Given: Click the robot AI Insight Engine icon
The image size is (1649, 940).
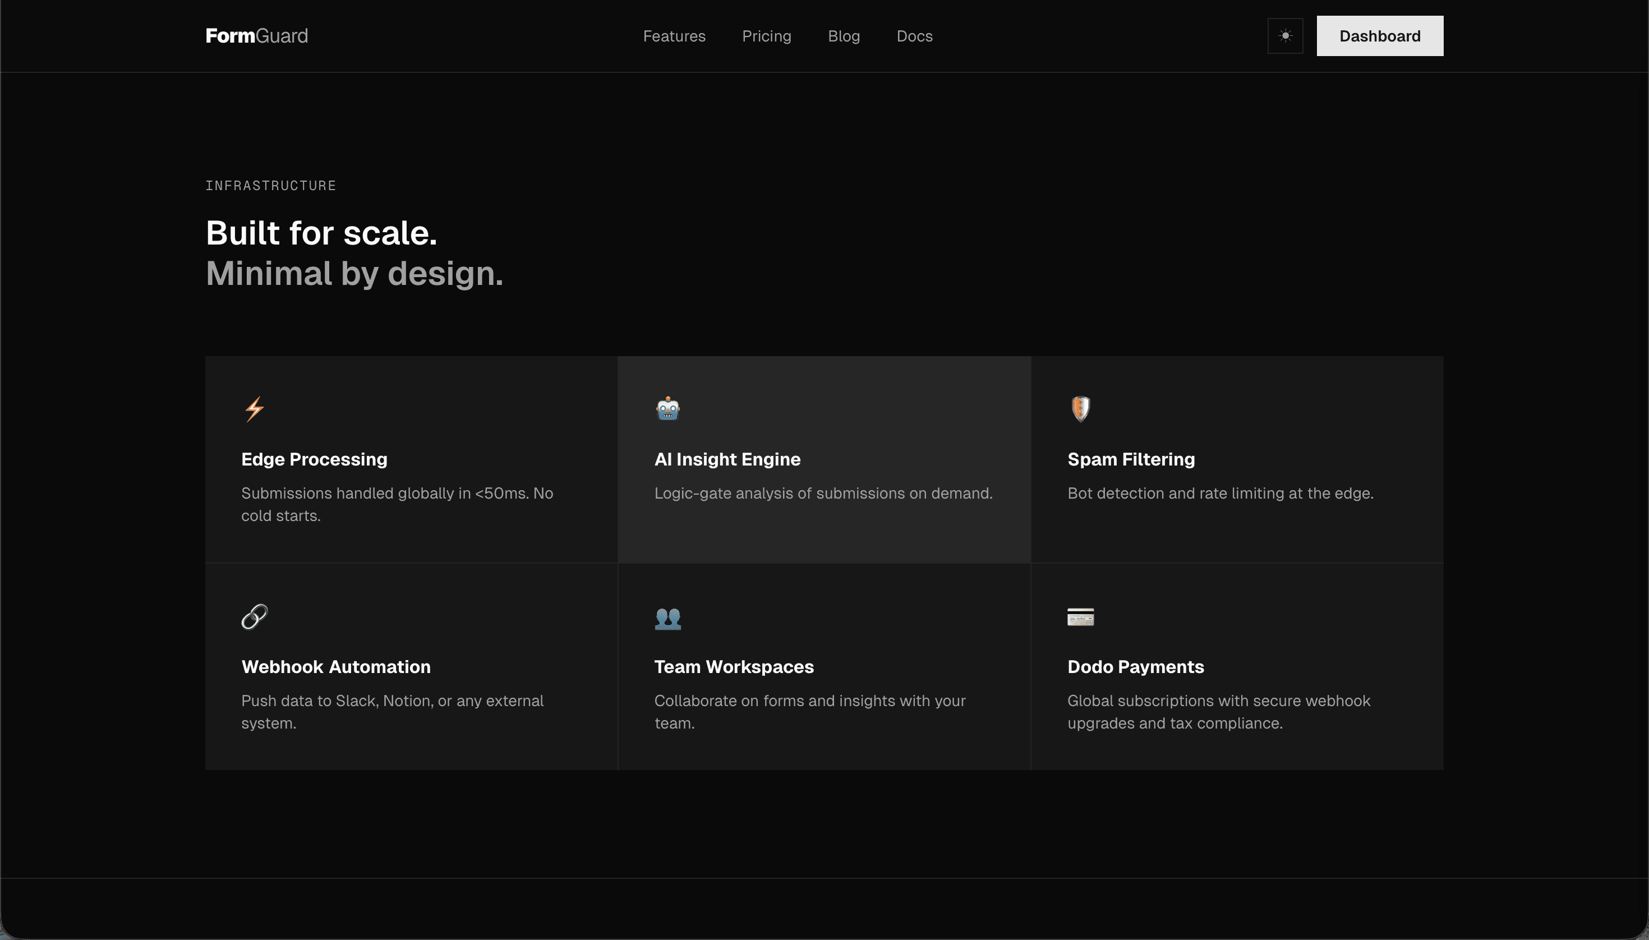Looking at the screenshot, I should point(667,409).
